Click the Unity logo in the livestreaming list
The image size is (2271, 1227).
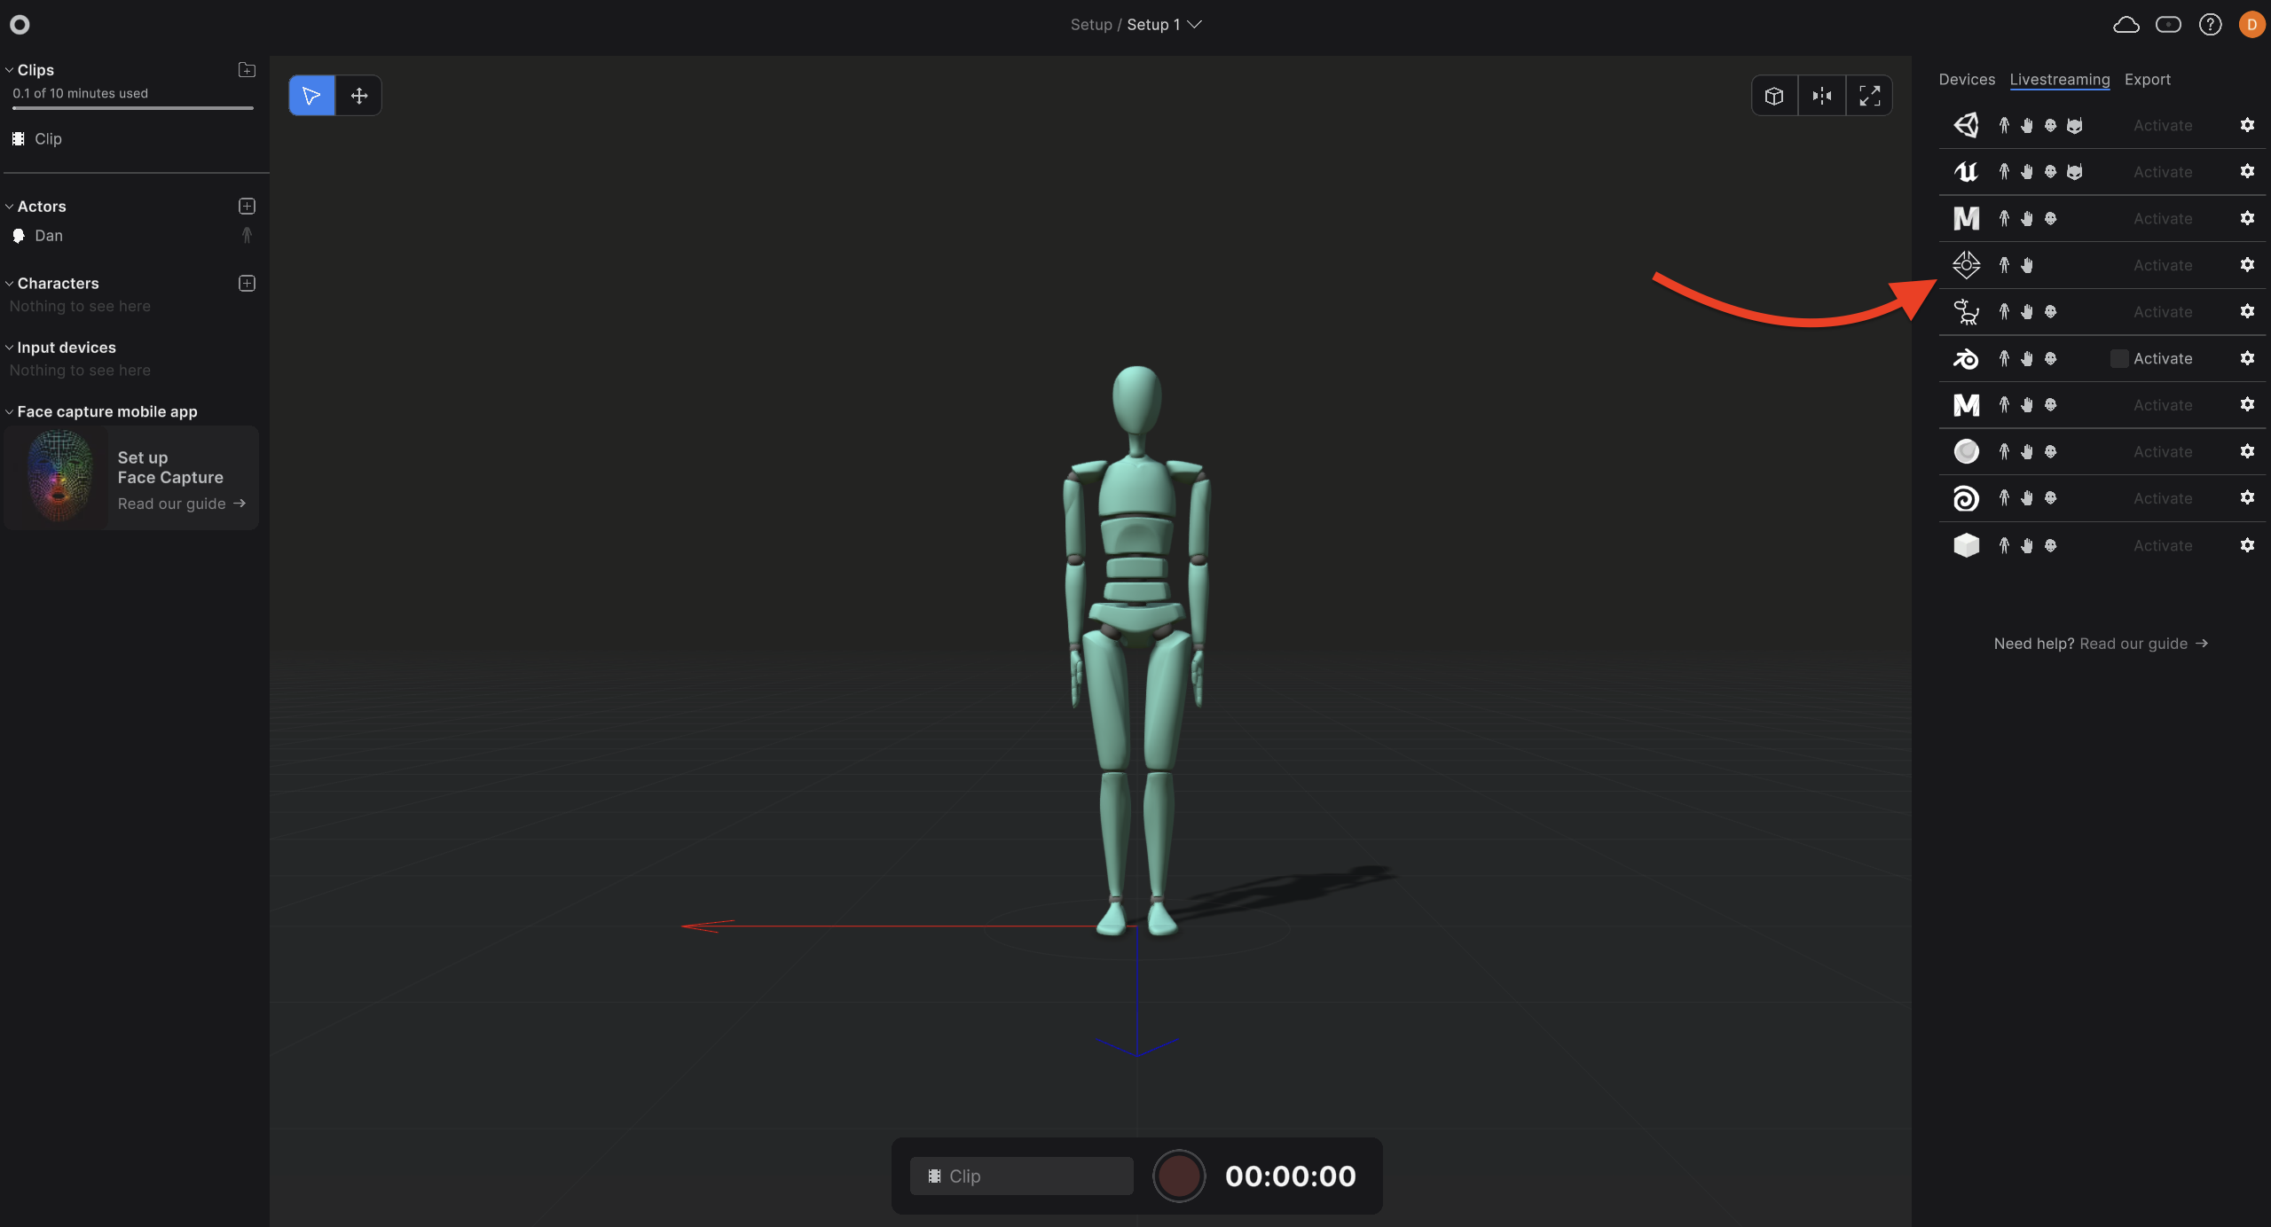[x=1966, y=125]
